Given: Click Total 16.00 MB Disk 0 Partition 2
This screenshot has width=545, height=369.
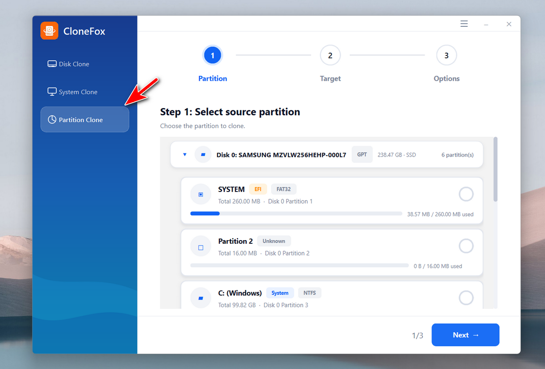Looking at the screenshot, I should point(264,253).
